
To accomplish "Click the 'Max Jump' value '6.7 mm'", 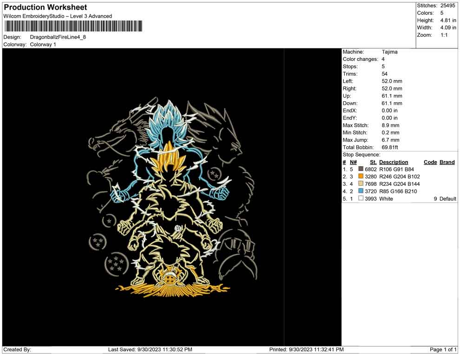I will (390, 140).
